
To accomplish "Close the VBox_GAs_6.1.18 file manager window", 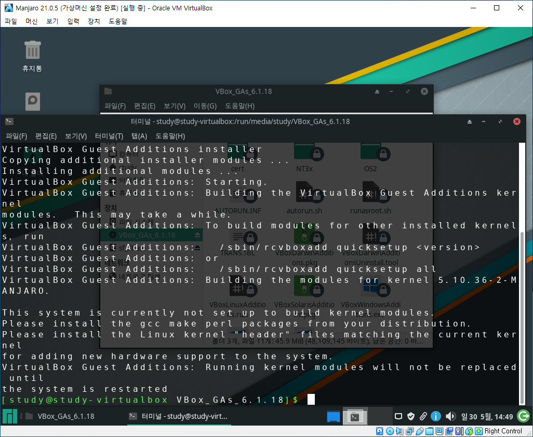I will tap(424, 91).
